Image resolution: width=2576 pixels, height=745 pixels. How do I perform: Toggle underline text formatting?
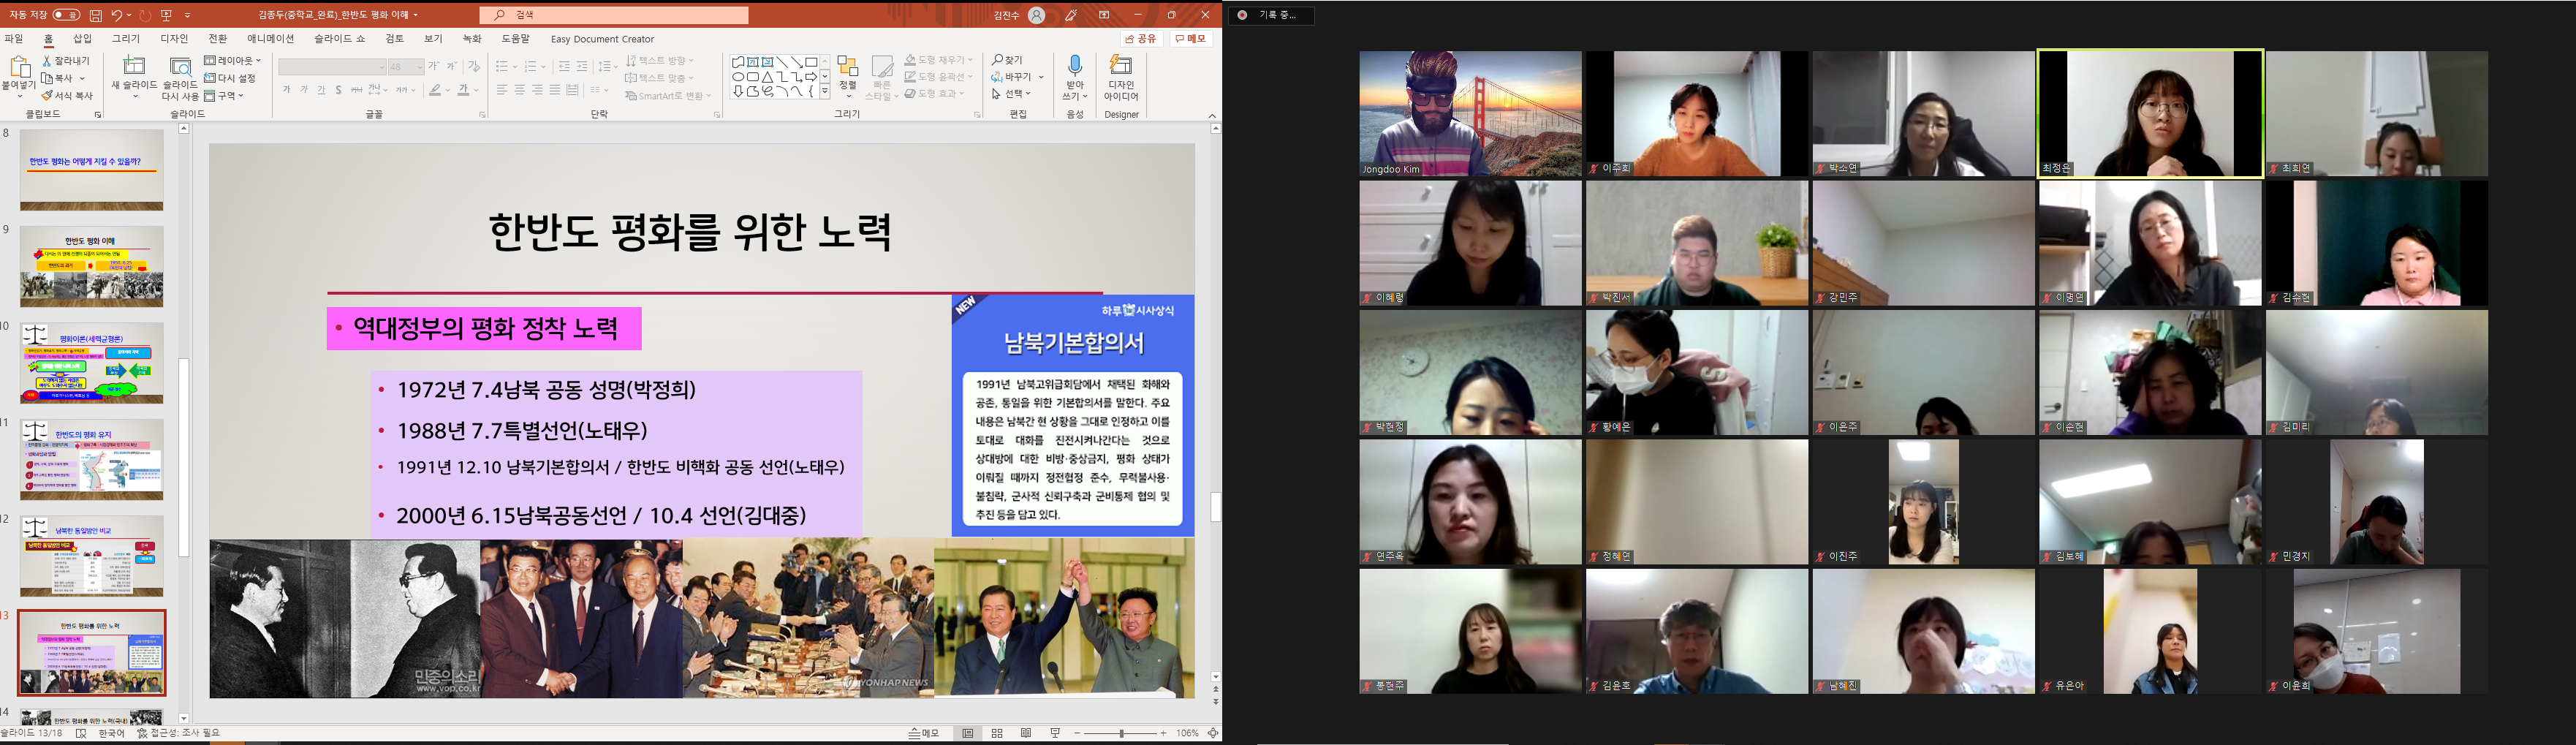[x=321, y=90]
